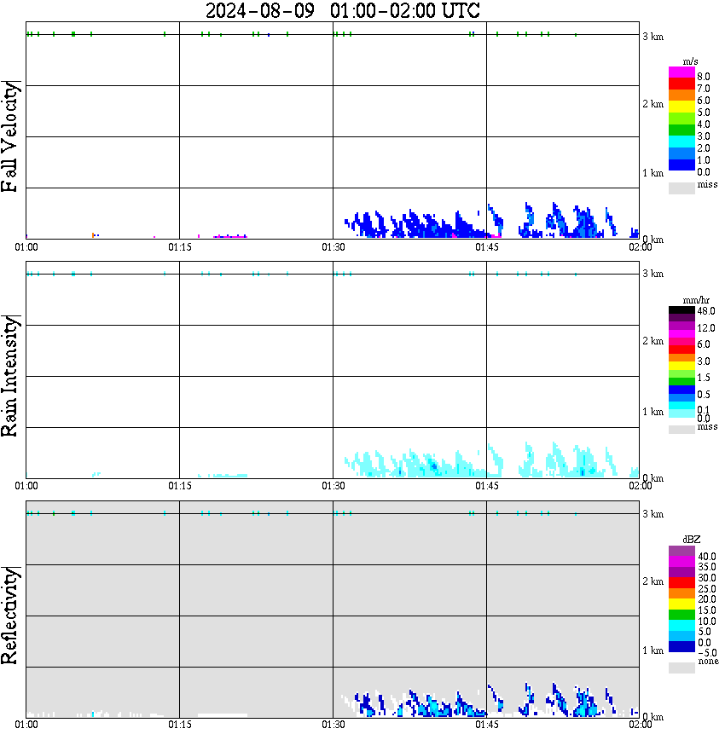Click "1 km" height label of Reflectivity plot
Viewport: 725px width, 740px height.
(x=652, y=650)
